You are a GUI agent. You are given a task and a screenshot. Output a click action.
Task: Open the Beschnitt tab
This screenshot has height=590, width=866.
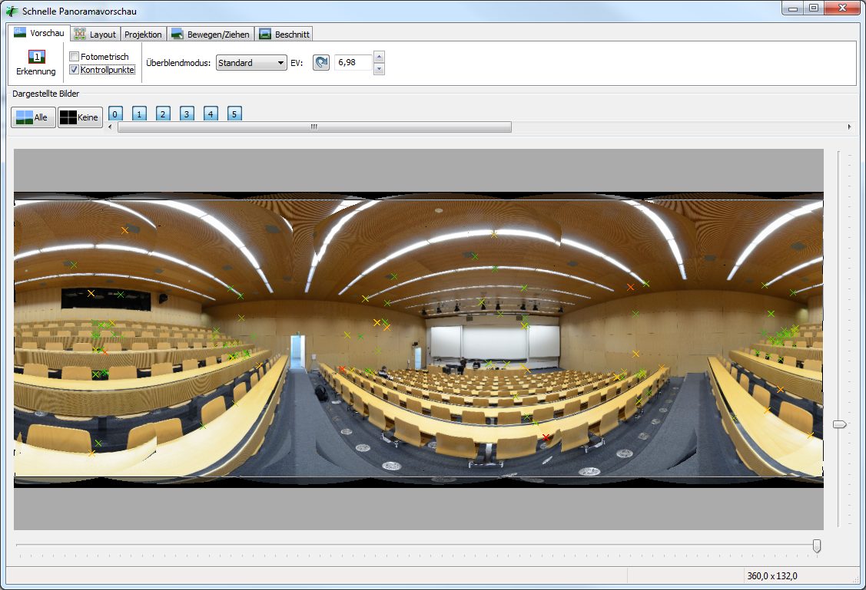click(284, 35)
